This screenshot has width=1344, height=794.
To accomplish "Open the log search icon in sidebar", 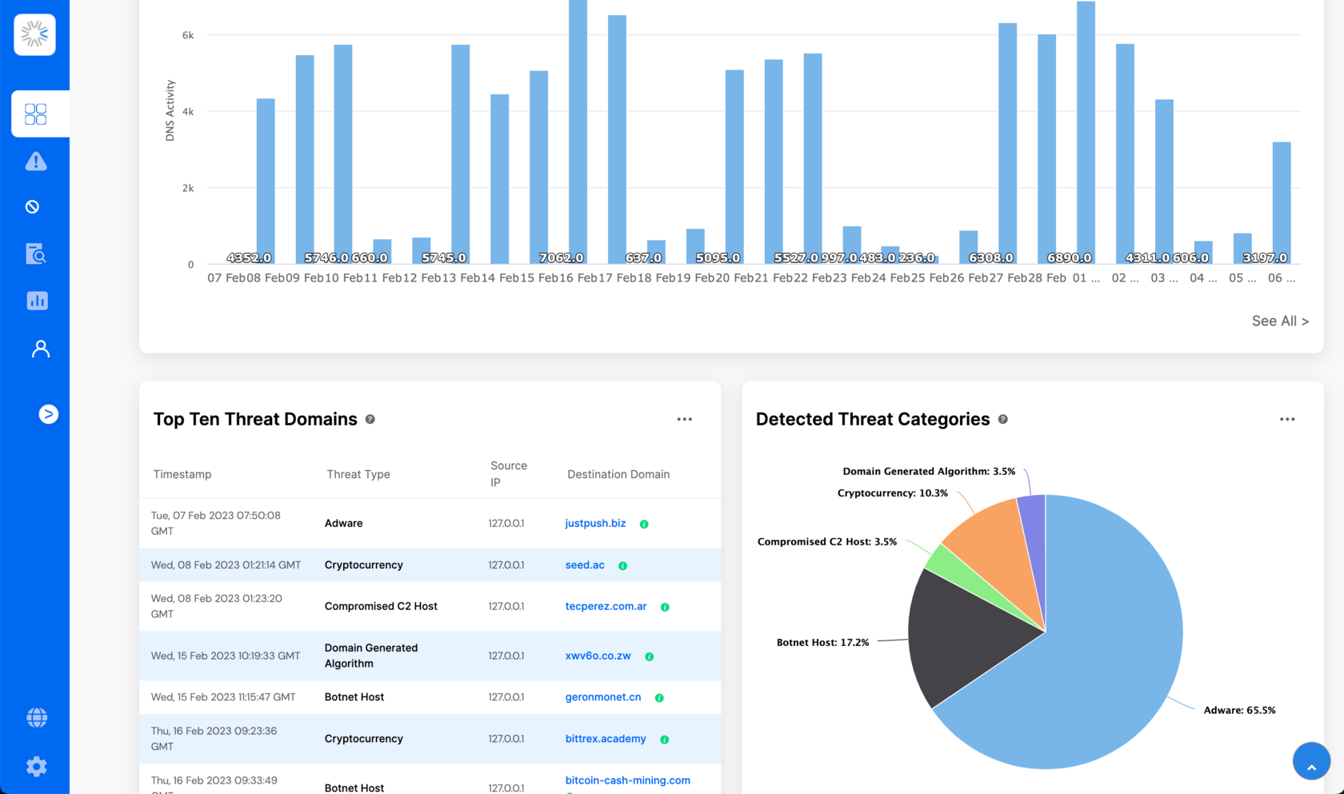I will click(36, 254).
